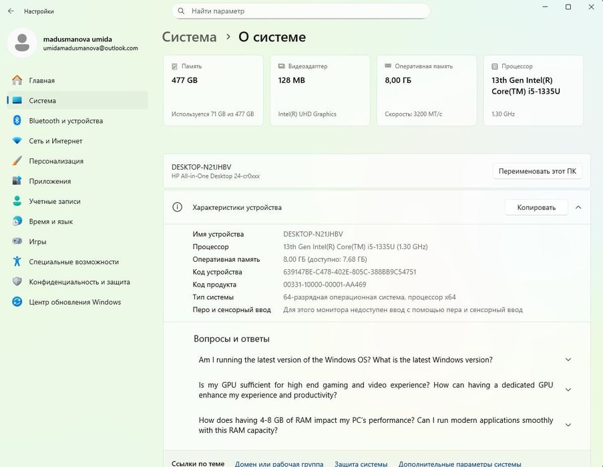Collapse the Характеристики устройства section
Image resolution: width=603 pixels, height=467 pixels.
click(x=578, y=207)
